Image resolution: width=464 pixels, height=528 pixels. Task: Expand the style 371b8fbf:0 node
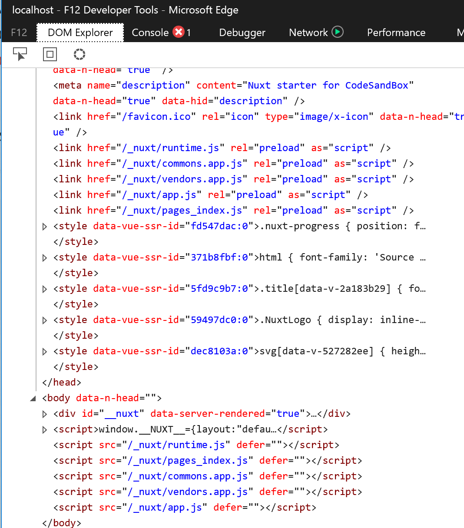pos(45,257)
